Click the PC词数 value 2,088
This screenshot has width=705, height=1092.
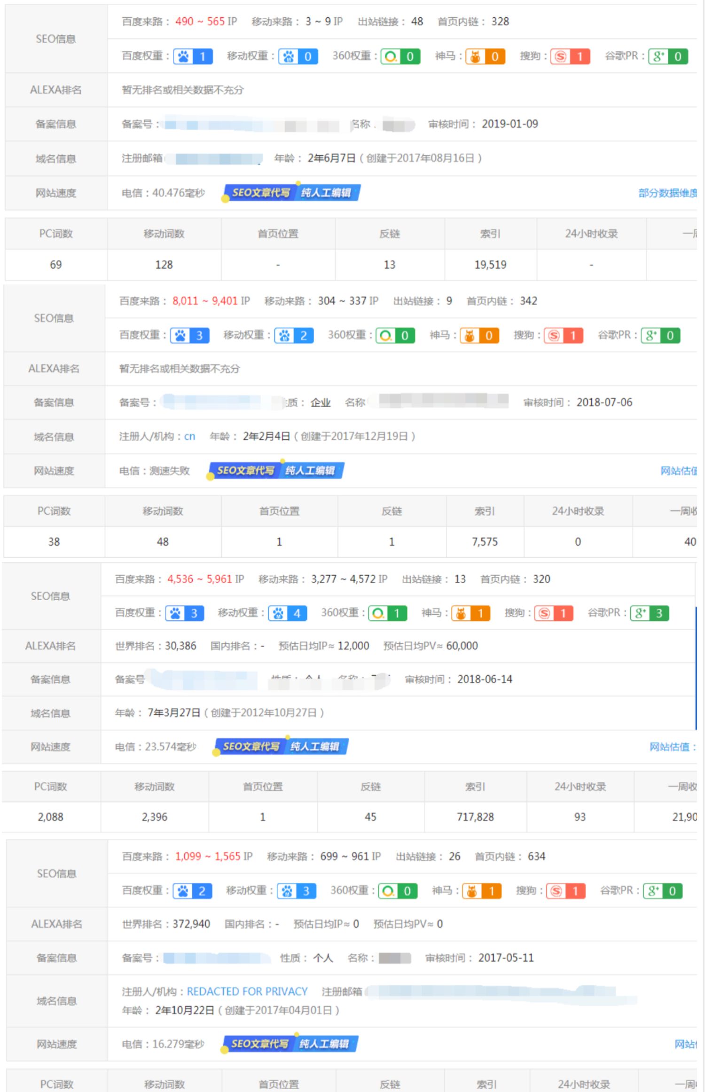[x=50, y=817]
